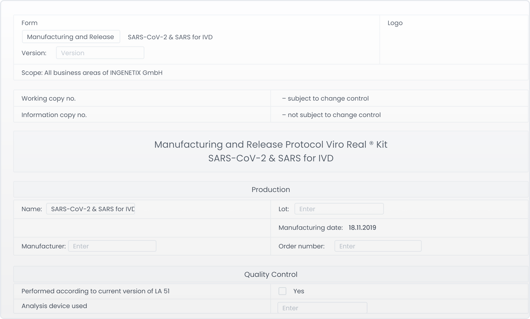This screenshot has width=530, height=319.
Task: Click the Production section header
Action: tap(271, 190)
